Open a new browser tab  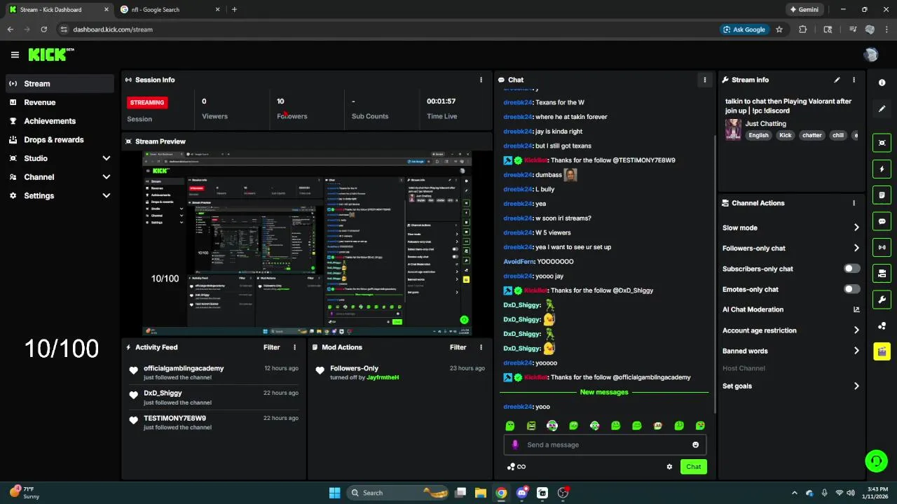click(x=234, y=10)
